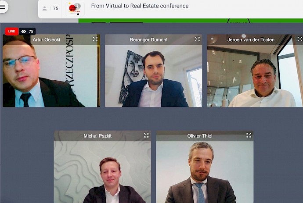Viewport: 303px width, 203px height.
Task: Expand Michal Pszkit video to fullscreen
Action: pos(146,135)
